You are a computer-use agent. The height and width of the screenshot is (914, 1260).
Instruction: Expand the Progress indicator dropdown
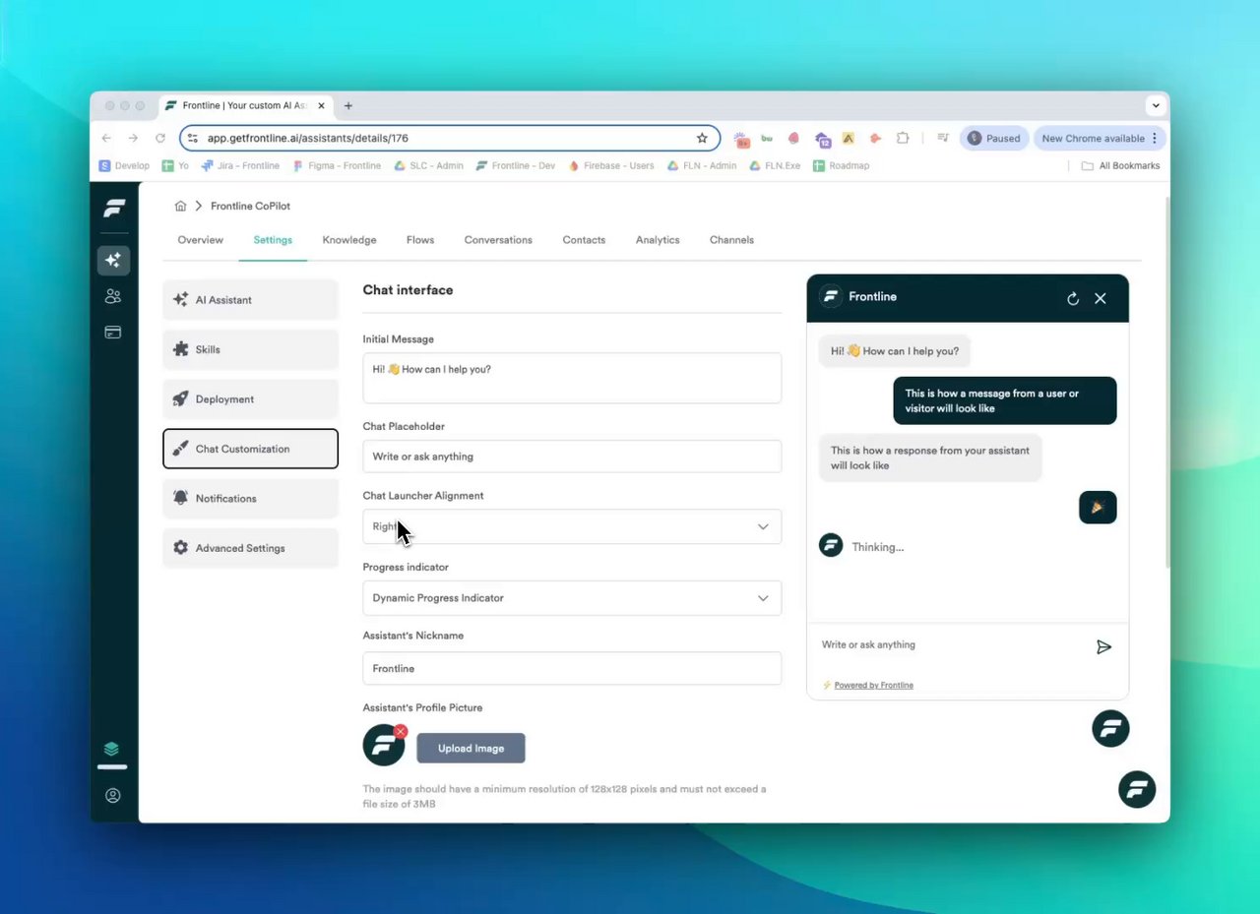click(x=572, y=598)
